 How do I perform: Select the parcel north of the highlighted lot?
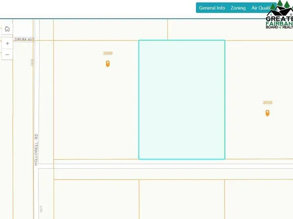(230, 30)
